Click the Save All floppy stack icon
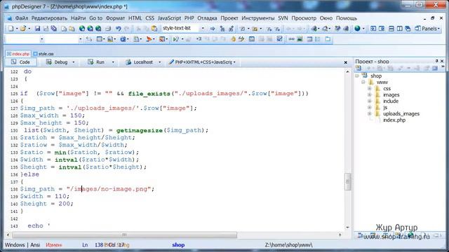 53,29
